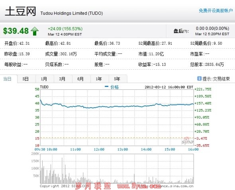
Task: Click the 最高价:42.81 value
Action: coord(58,43)
